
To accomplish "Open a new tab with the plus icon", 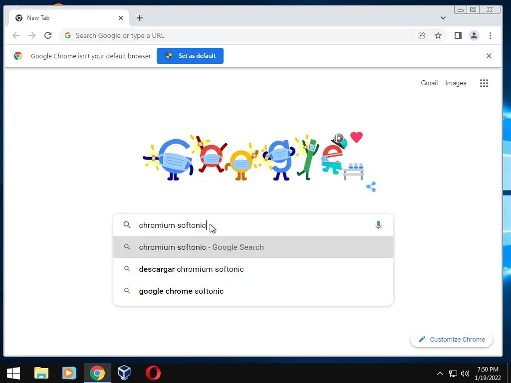I will pyautogui.click(x=140, y=18).
